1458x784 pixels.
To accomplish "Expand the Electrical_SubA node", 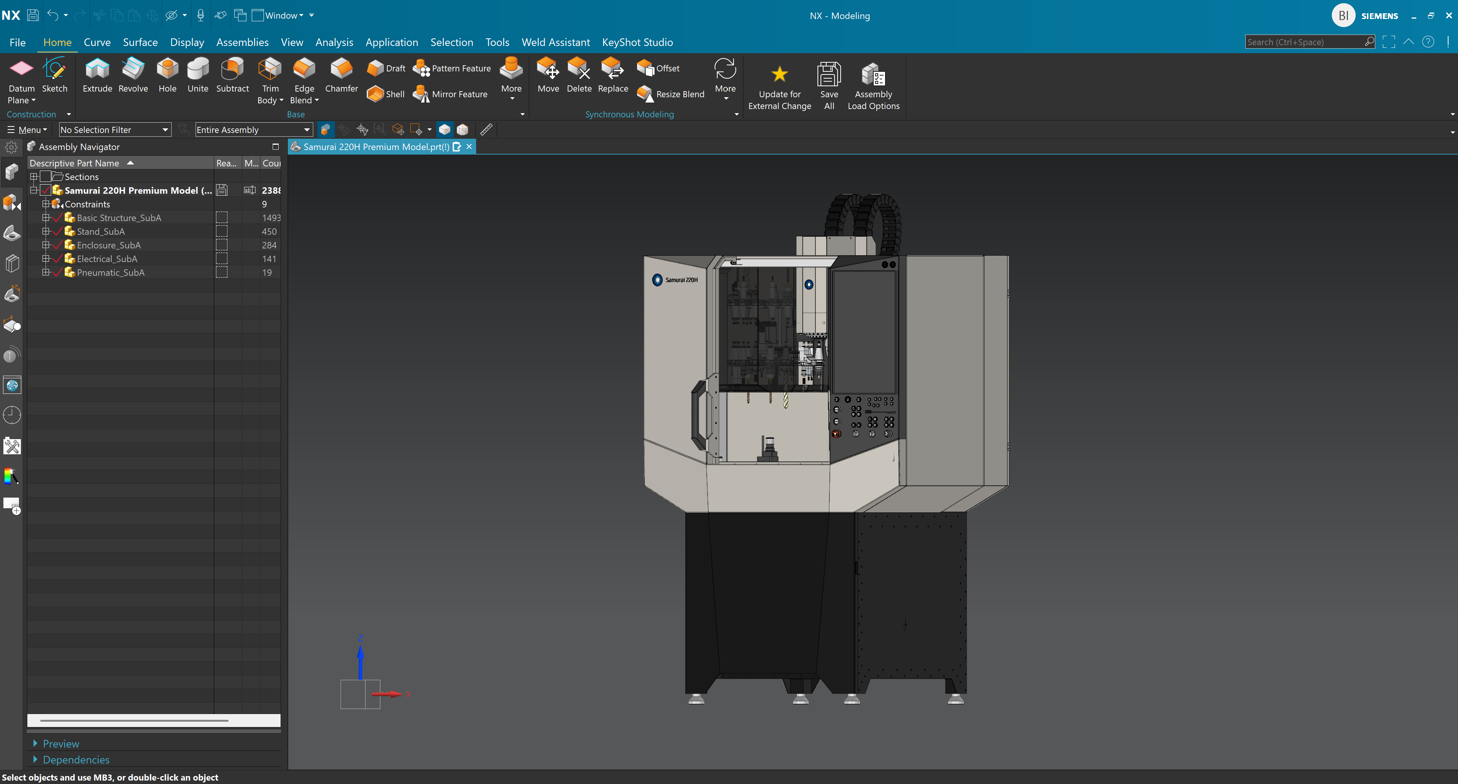I will (46, 259).
